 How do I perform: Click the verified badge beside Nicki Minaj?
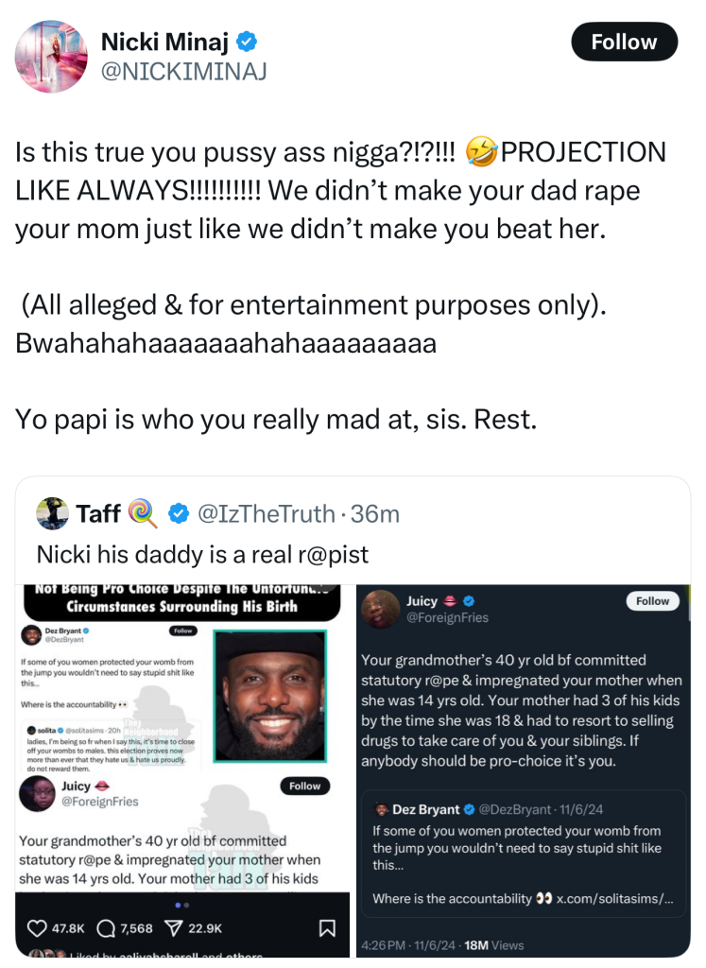point(248,42)
